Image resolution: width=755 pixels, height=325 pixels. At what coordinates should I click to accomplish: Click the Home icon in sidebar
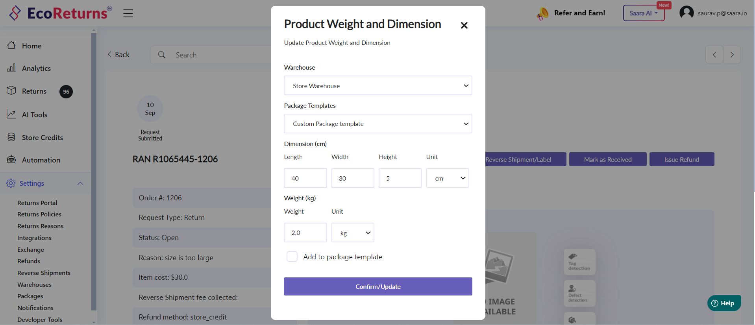[x=11, y=46]
